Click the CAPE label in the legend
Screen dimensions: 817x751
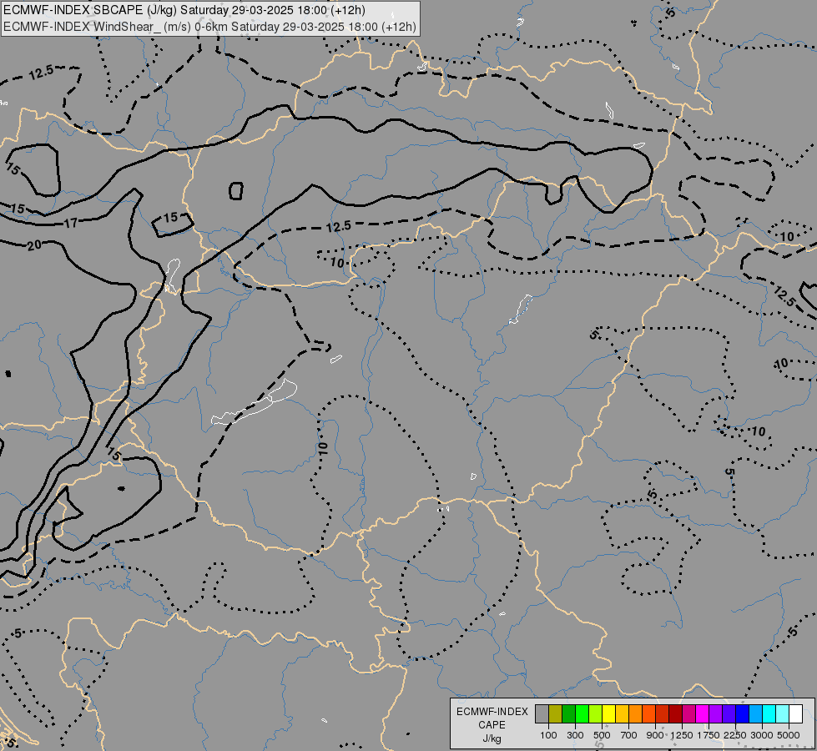[492, 725]
